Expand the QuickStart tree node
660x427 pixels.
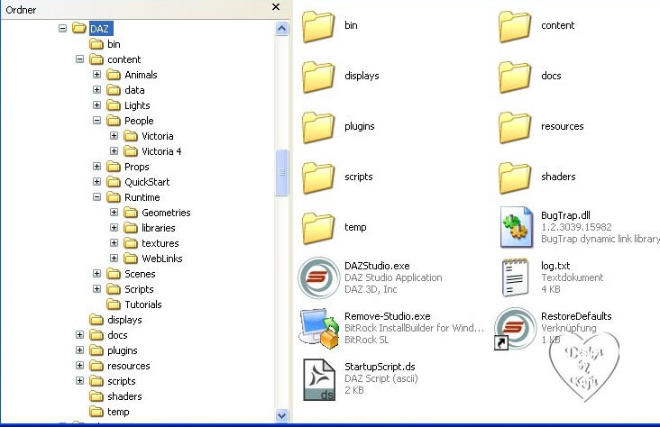pos(96,181)
